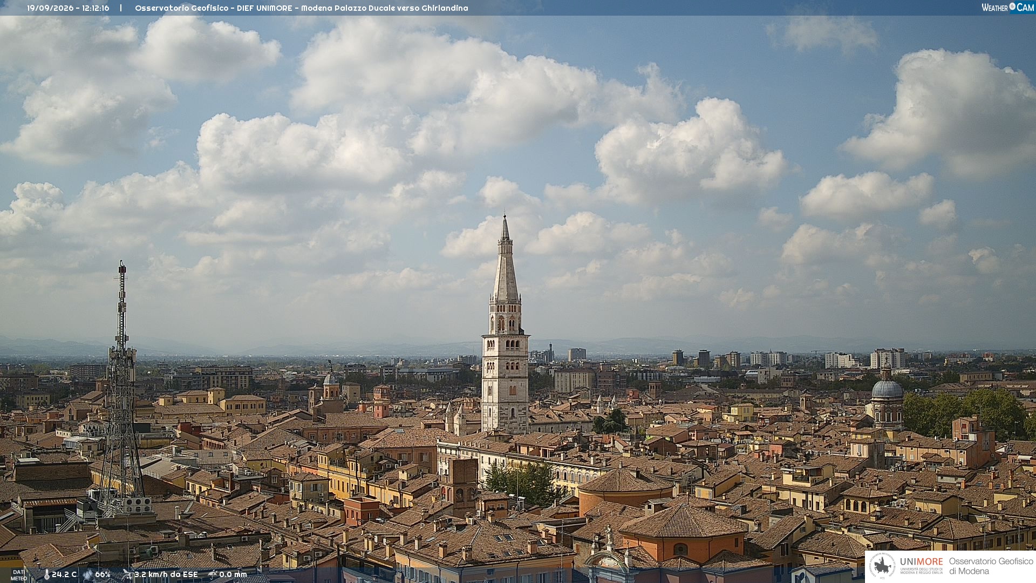1036x583 pixels.
Task: Click the 24.2 C temperature reading
Action: click(x=64, y=574)
